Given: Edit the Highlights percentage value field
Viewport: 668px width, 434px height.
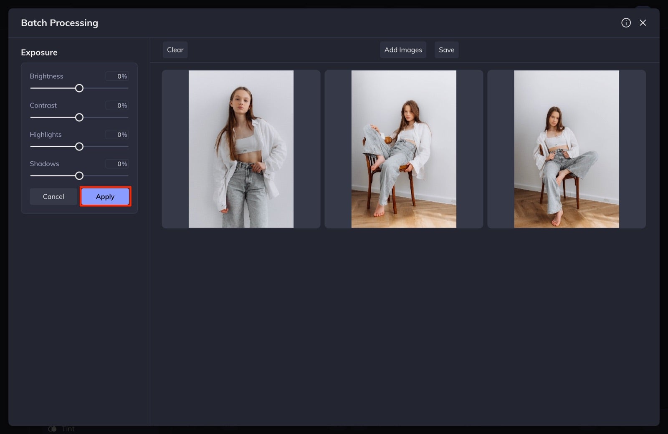Looking at the screenshot, I should (117, 134).
